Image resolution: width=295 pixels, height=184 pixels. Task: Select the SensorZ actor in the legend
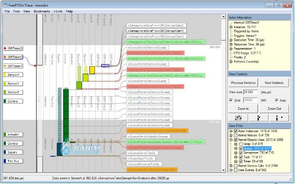13,92
